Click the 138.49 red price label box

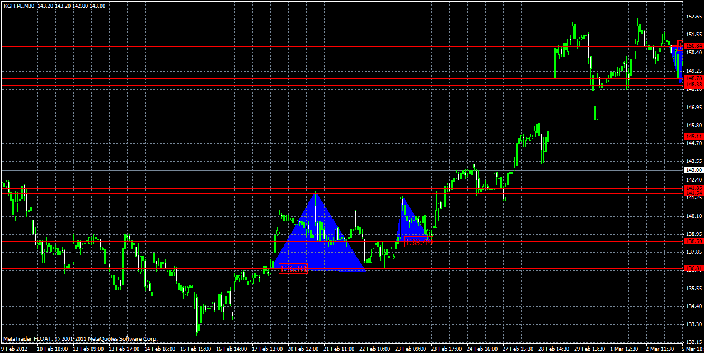point(419,242)
